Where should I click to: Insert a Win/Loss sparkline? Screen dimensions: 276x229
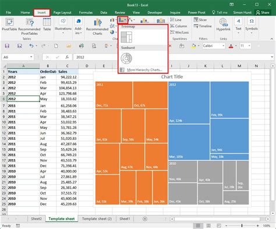pyautogui.click(x=179, y=32)
